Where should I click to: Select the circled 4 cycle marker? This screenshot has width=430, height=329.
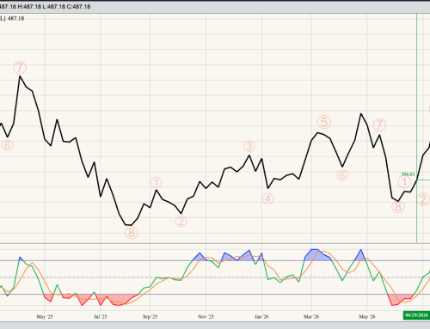pyautogui.click(x=267, y=198)
